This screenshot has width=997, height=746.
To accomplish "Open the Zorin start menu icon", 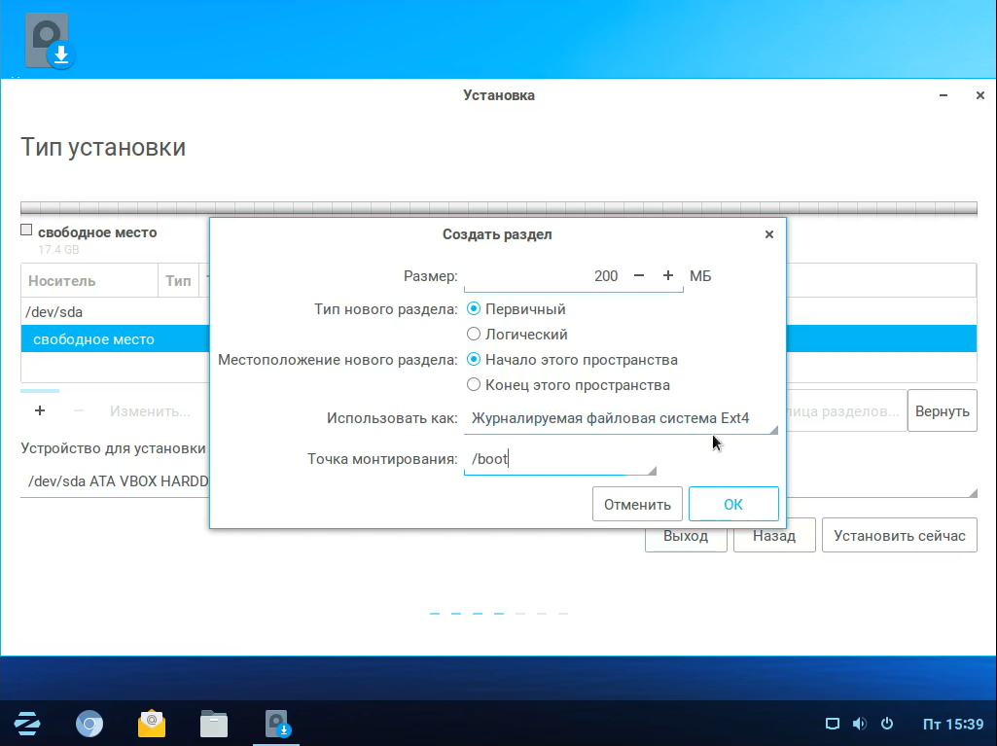I will 27,724.
